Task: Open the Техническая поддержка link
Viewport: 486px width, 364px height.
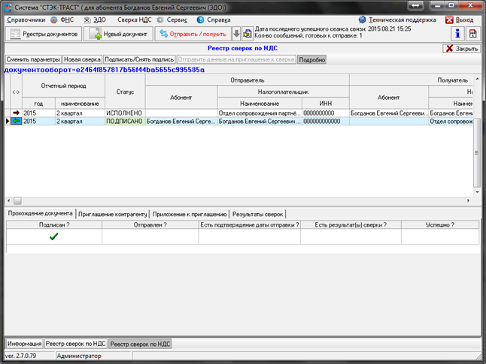Action: [402, 20]
